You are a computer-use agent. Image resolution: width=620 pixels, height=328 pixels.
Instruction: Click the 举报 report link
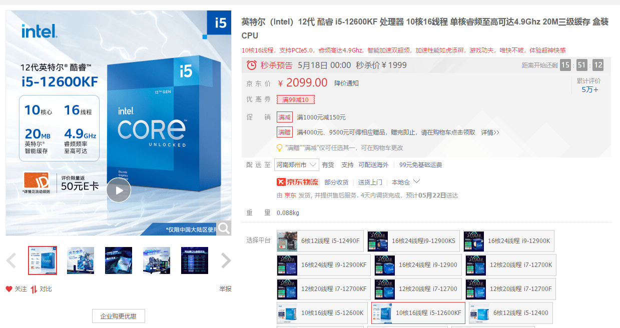(225, 289)
